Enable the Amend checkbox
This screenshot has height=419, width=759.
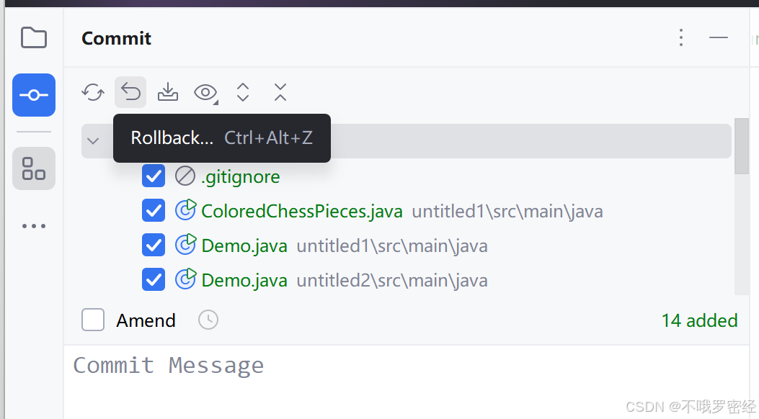point(93,320)
